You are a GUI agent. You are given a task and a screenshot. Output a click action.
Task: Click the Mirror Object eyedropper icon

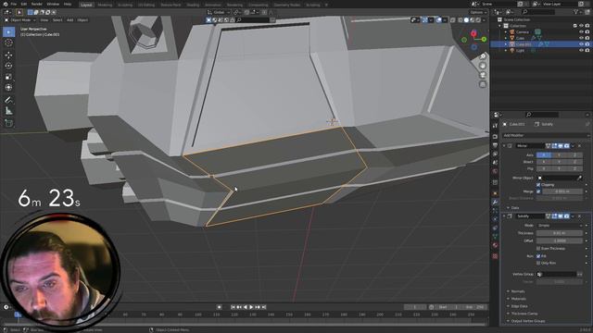pyautogui.click(x=579, y=178)
